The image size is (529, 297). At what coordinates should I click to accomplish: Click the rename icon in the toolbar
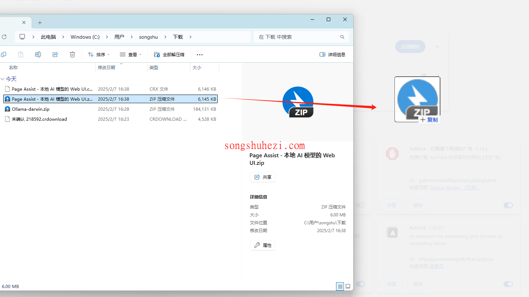pyautogui.click(x=38, y=54)
